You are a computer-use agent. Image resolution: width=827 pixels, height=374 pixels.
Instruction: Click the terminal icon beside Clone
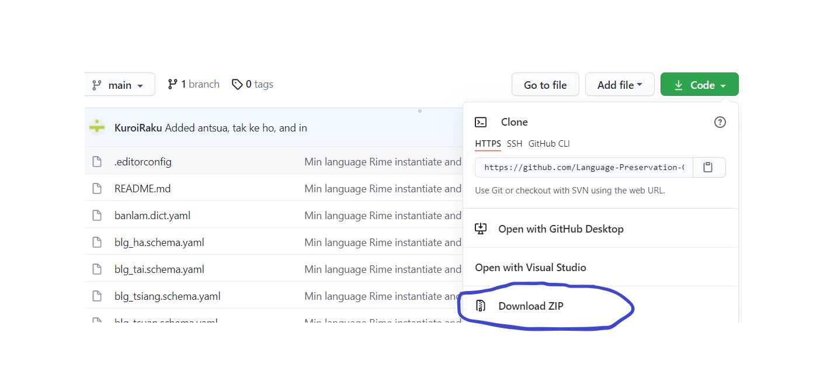click(481, 122)
